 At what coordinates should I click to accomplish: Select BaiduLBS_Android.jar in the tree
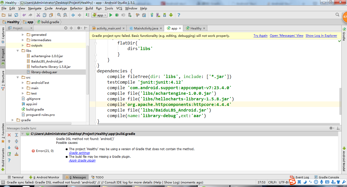(47, 61)
